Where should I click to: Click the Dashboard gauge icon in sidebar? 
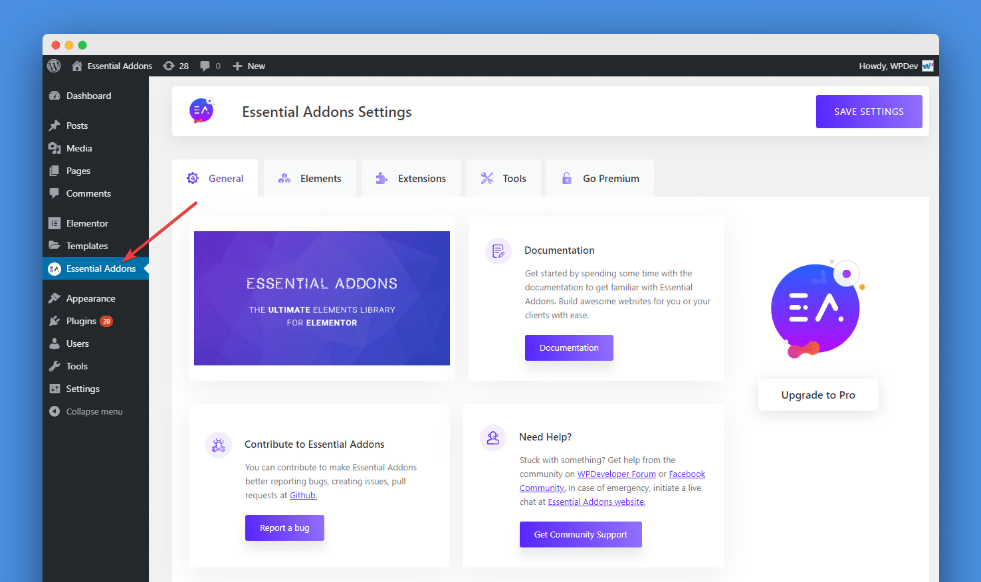[x=54, y=96]
